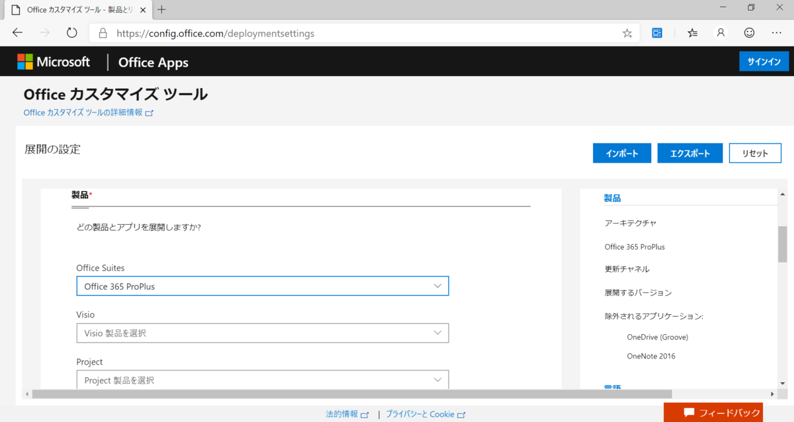The width and height of the screenshot is (794, 422).
Task: Click the horizontal scrollbar right arrow
Action: [x=772, y=394]
